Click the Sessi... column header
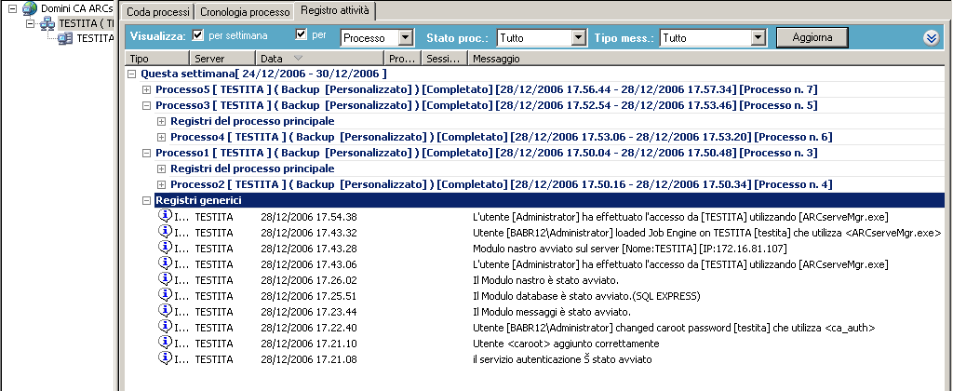This screenshot has width=953, height=391. tap(444, 59)
